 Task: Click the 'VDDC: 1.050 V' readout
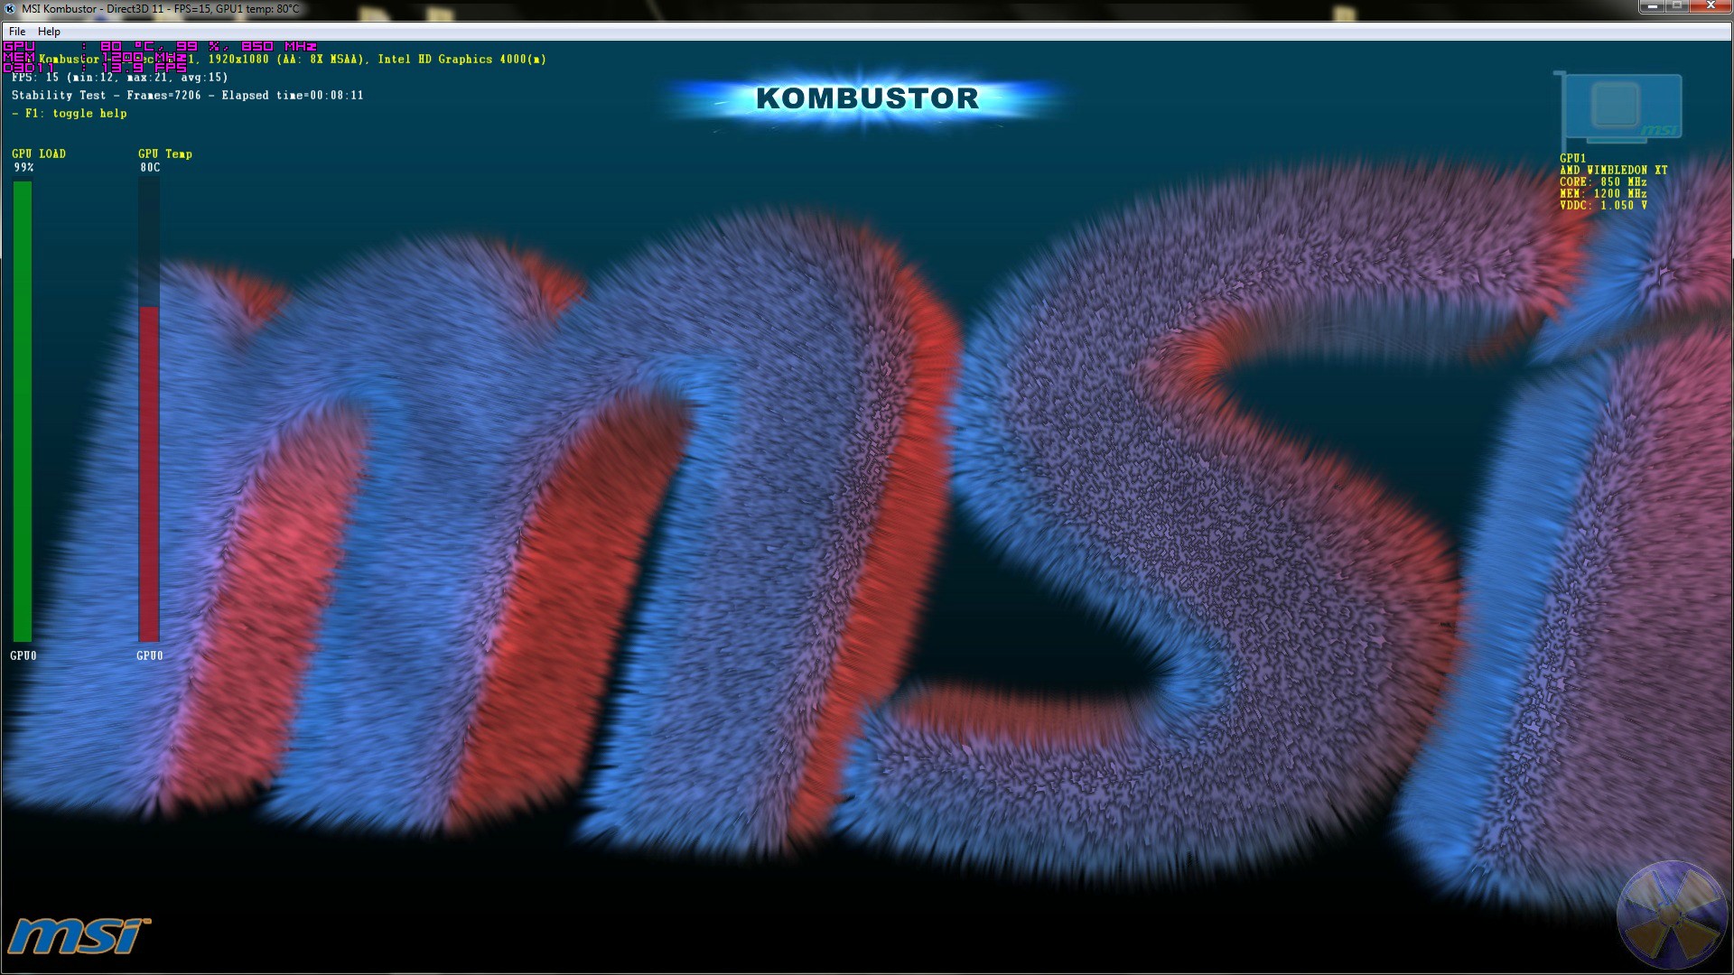(1603, 205)
